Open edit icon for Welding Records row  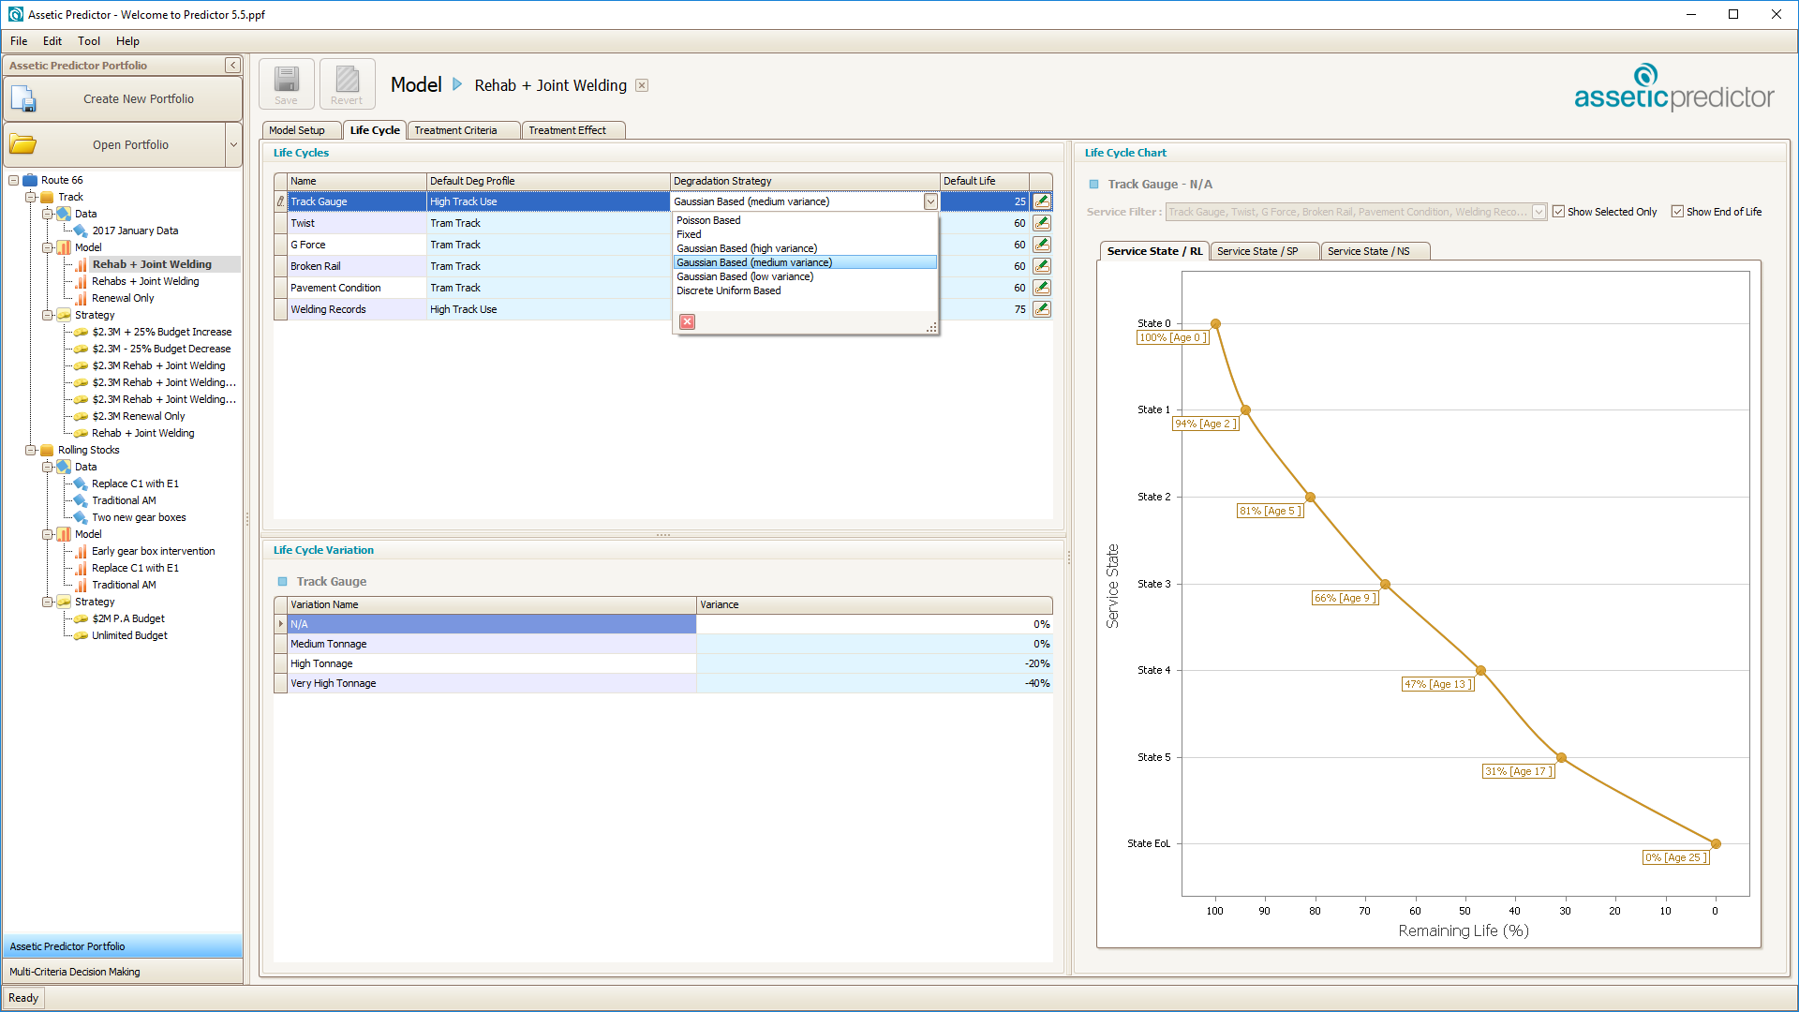1041,309
